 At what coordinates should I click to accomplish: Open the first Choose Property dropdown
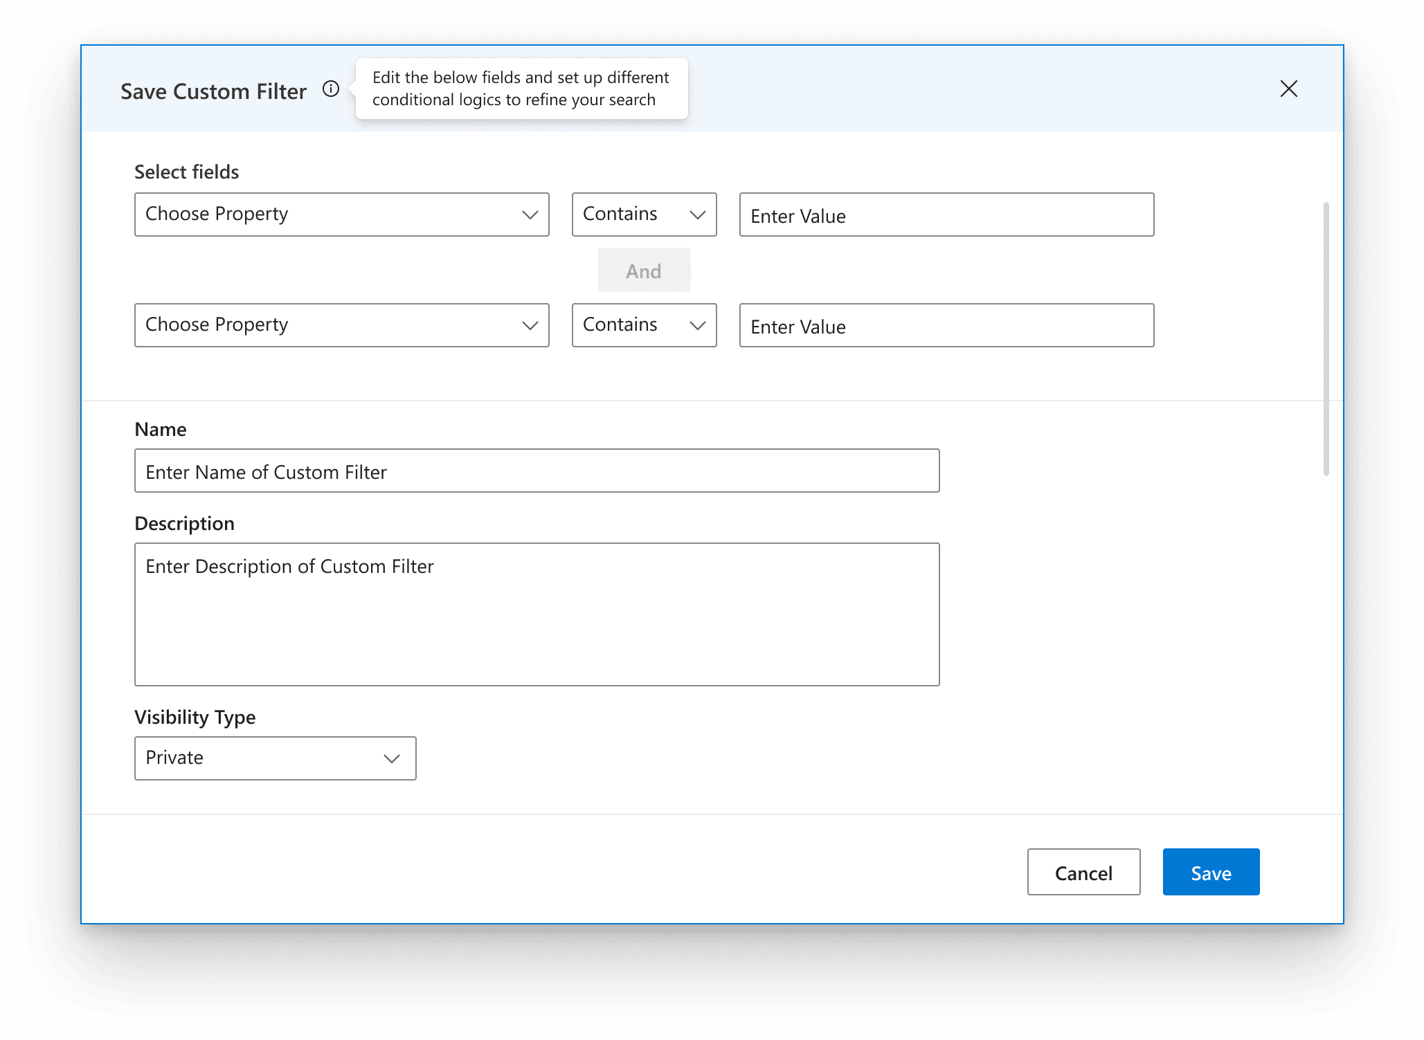click(341, 215)
